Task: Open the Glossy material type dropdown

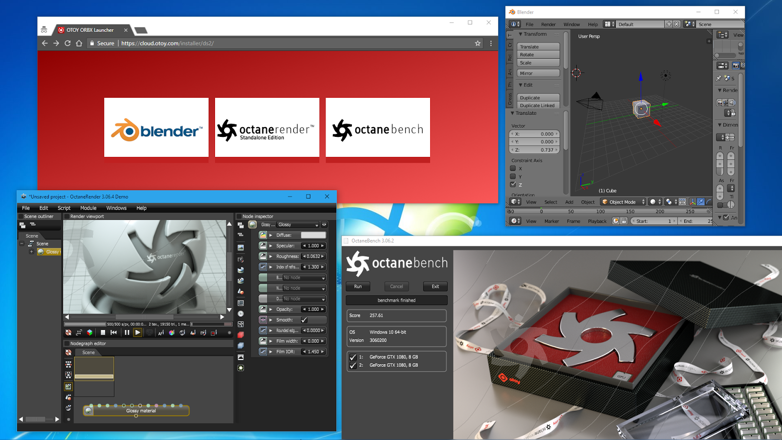Action: click(x=298, y=224)
